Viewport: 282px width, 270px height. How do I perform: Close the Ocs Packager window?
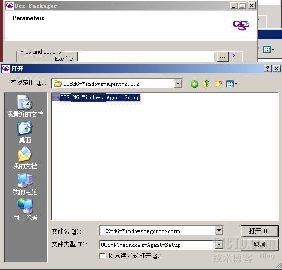(x=252, y=6)
